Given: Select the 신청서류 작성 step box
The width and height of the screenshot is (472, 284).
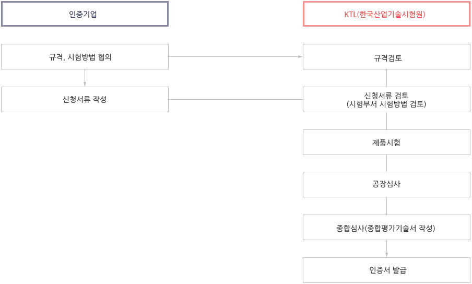Looking at the screenshot, I should pyautogui.click(x=85, y=100).
